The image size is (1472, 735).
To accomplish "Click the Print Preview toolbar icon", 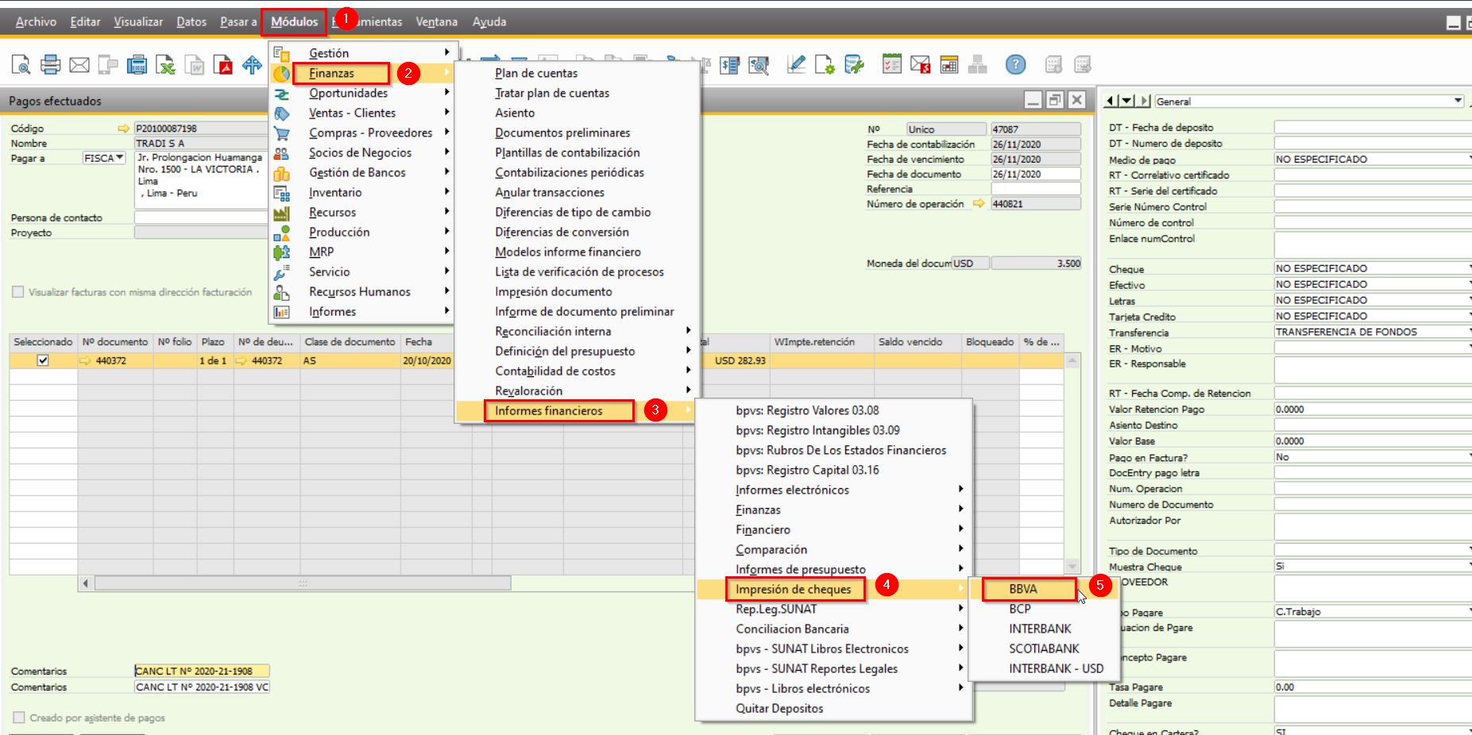I will [x=21, y=65].
